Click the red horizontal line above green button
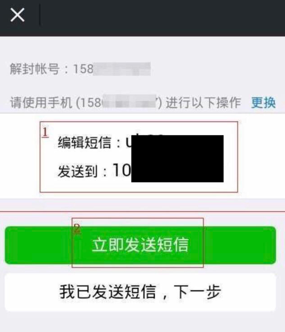Viewport: 285px width, 332px height. click(142, 211)
